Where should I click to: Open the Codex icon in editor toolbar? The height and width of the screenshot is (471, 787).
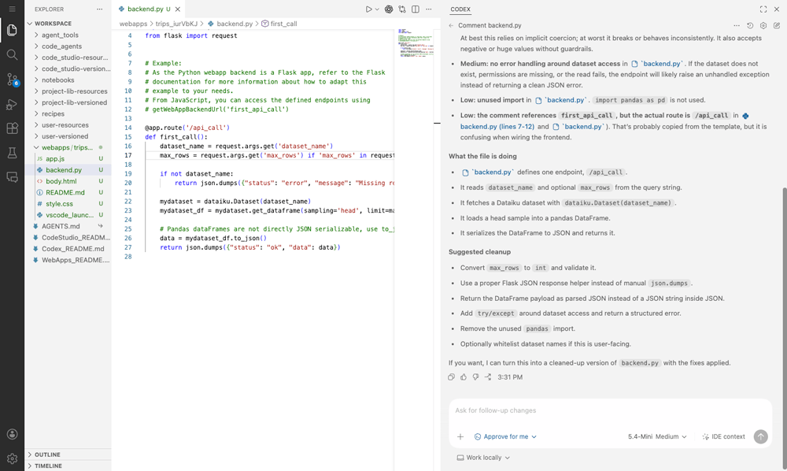click(x=389, y=9)
